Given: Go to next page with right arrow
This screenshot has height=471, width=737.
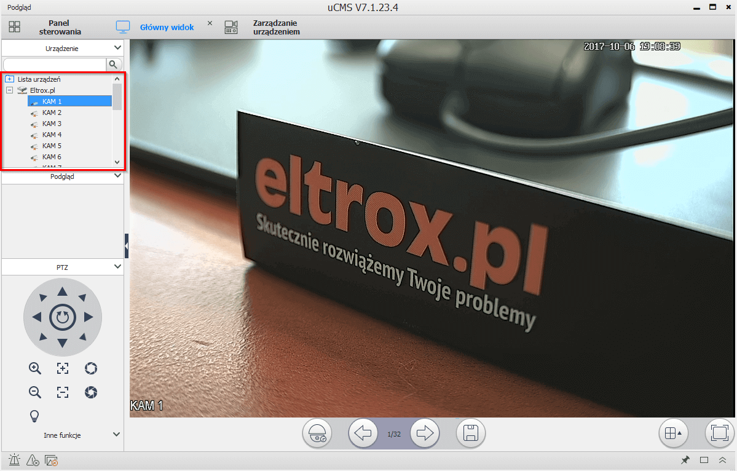Looking at the screenshot, I should (425, 433).
